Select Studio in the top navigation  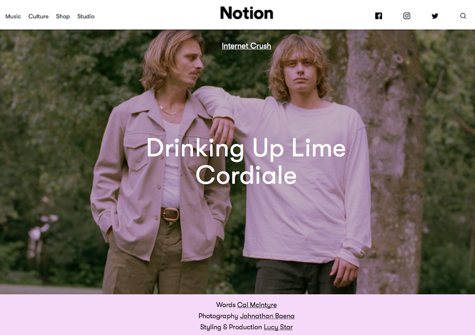(86, 16)
